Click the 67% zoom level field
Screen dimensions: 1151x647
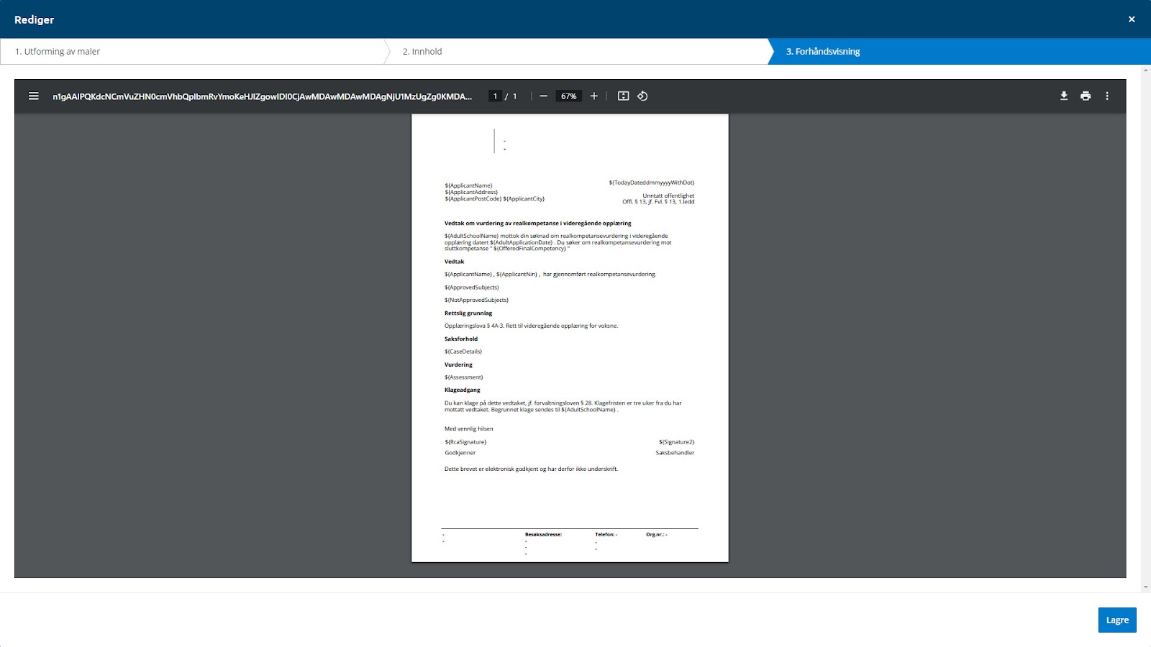568,96
